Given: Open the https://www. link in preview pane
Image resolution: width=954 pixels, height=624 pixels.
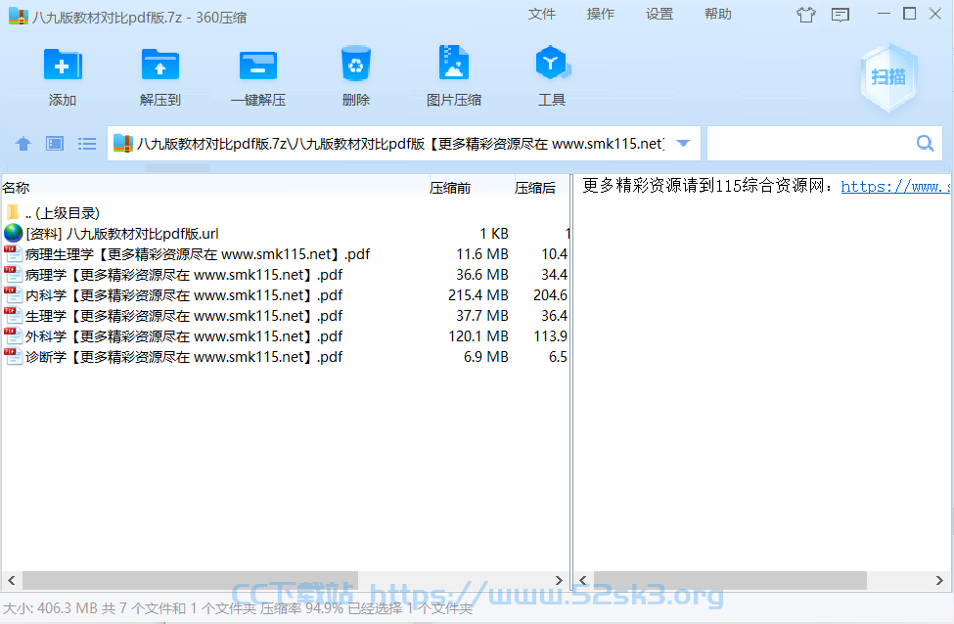Looking at the screenshot, I should (x=895, y=186).
